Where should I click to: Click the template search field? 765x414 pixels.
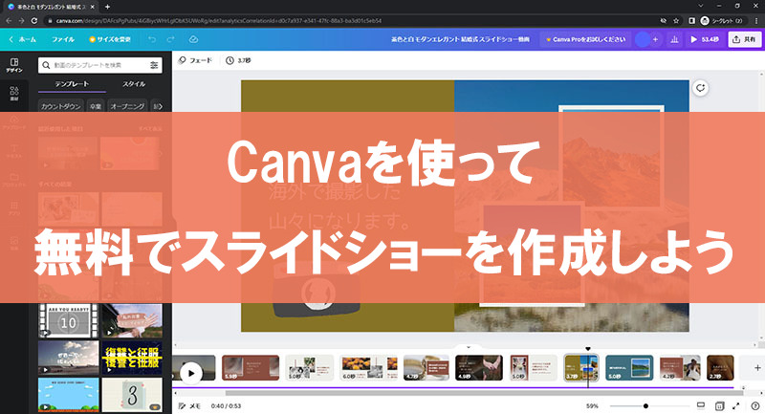(100, 65)
